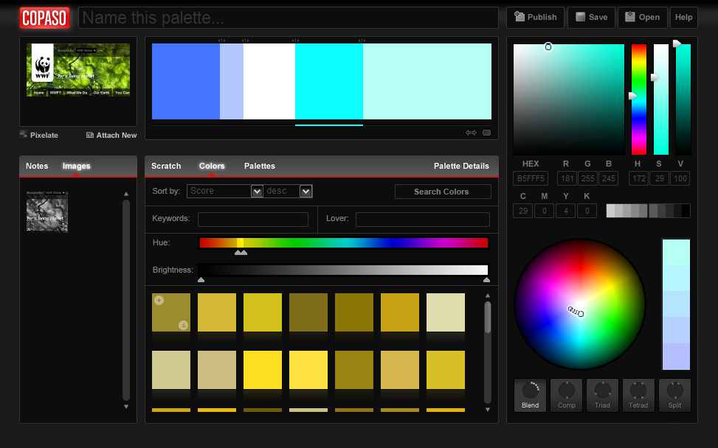Click the rainbow Hue filter slider
Viewport: 718px width, 448px height.
coord(343,243)
